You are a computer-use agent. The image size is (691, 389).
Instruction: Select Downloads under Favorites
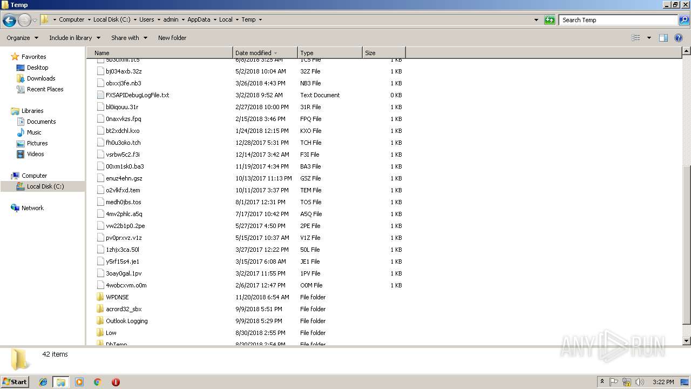[41, 78]
